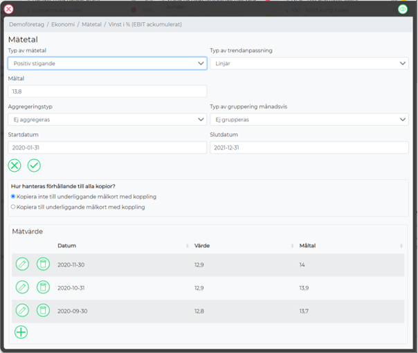The height and width of the screenshot is (353, 418).
Task: Click the Måltal input field
Action: pyautogui.click(x=107, y=91)
